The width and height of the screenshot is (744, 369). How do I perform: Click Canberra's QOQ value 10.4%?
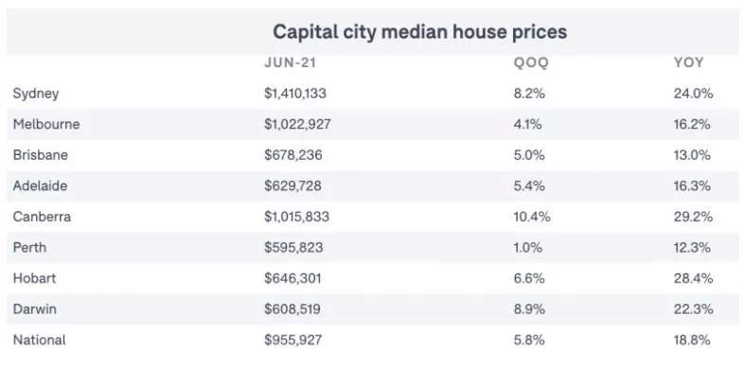click(x=532, y=217)
